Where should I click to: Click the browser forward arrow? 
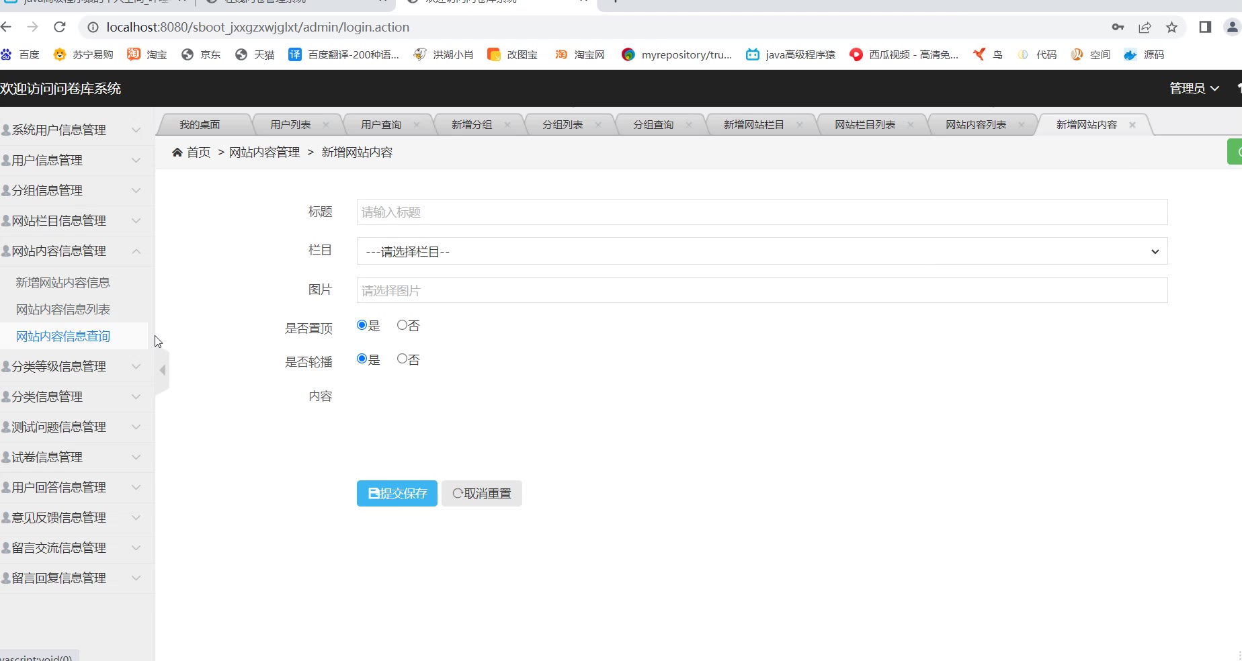coord(32,27)
